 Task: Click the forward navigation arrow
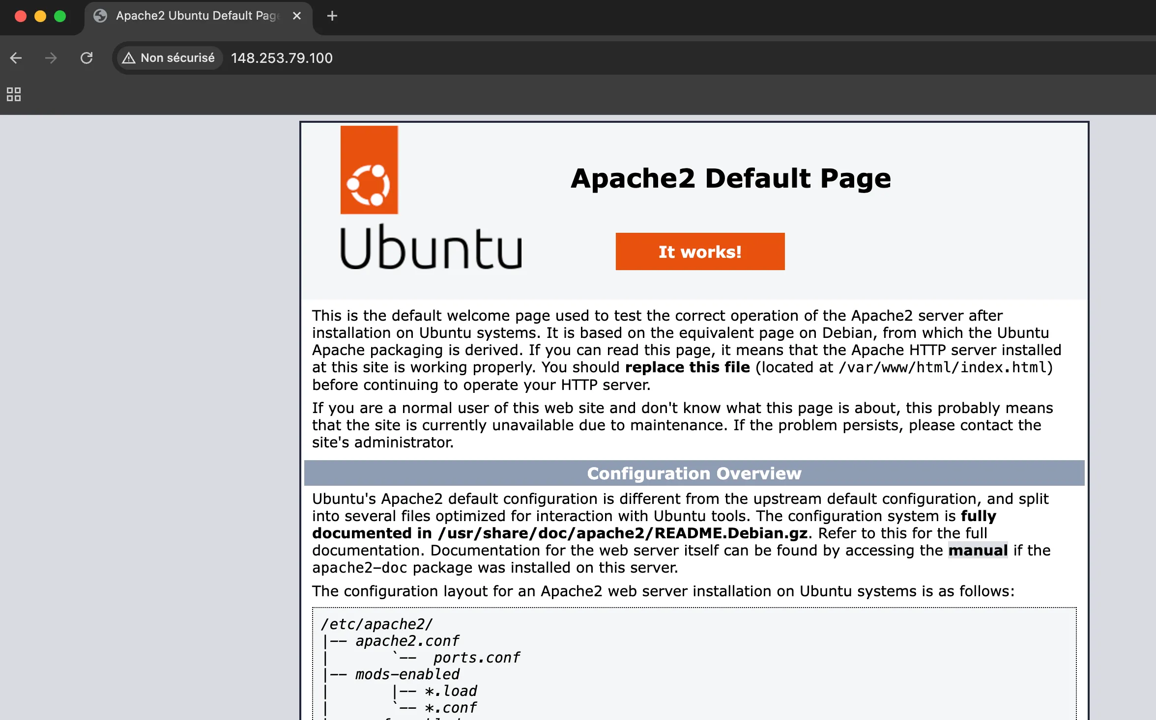coord(51,58)
